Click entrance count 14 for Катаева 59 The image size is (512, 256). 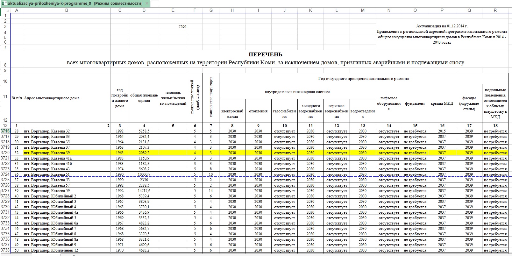211,191
